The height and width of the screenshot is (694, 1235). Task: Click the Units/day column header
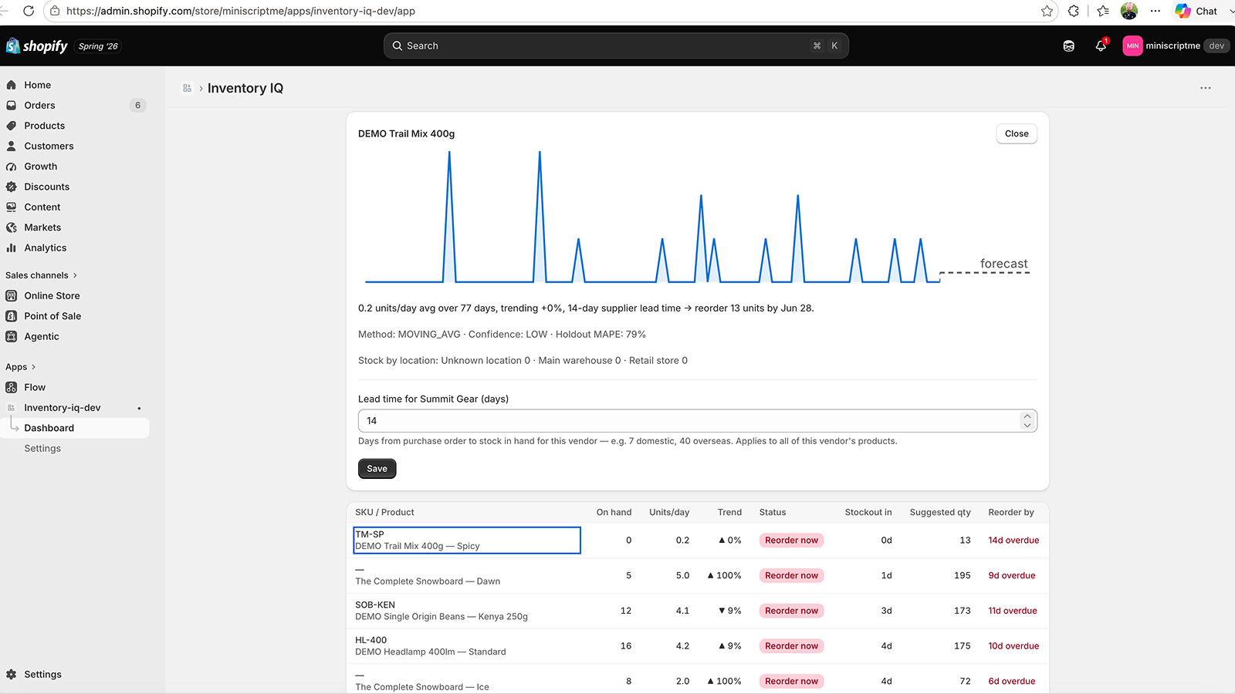tap(669, 513)
